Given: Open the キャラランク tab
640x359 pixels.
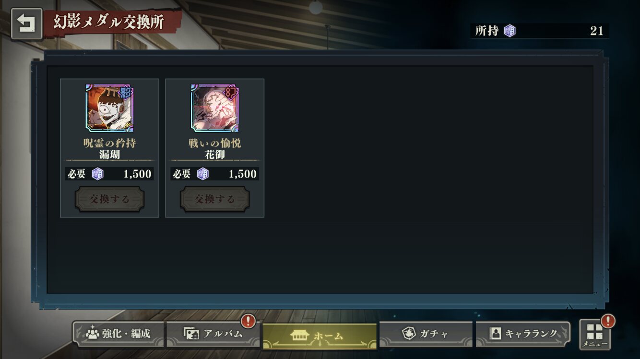Looking at the screenshot, I should (523, 334).
